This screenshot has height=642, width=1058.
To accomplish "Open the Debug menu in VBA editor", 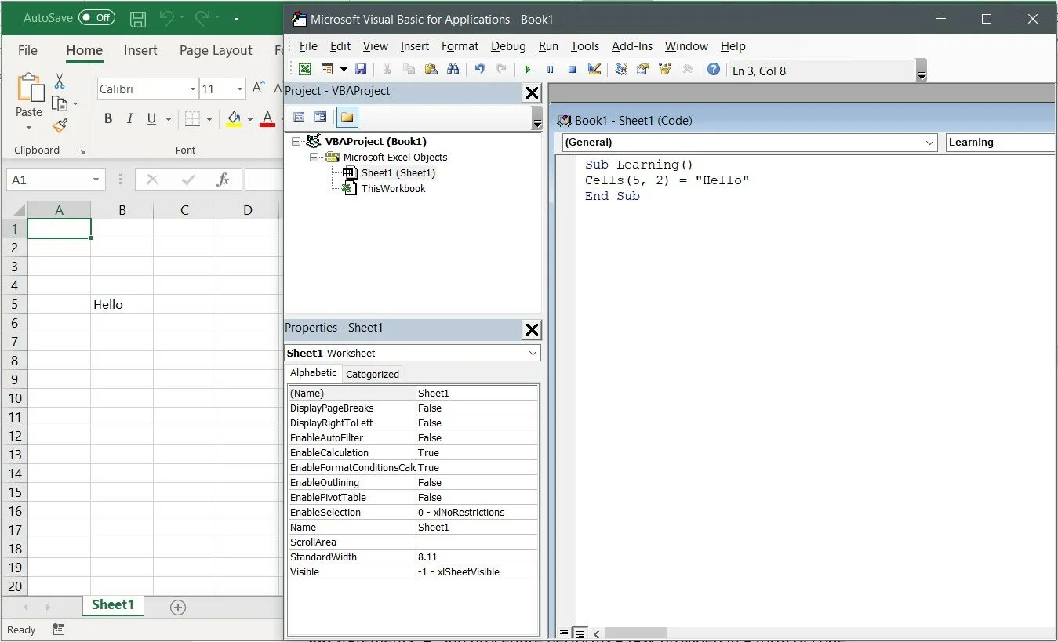I will (508, 46).
